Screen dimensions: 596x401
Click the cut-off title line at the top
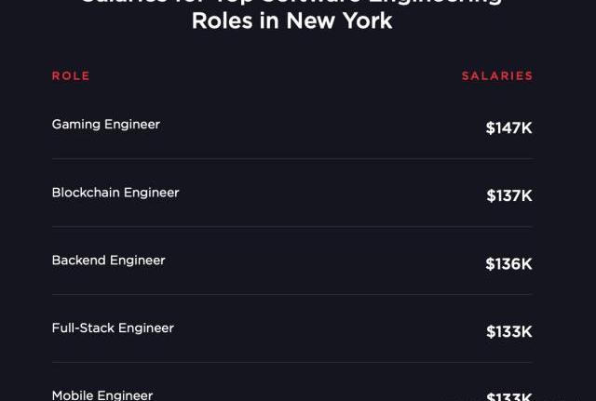(291, 3)
